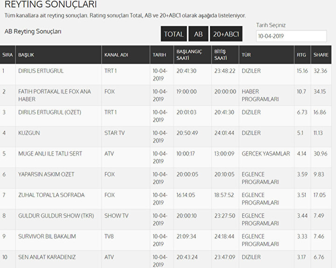Click start time 19:00:00
Image resolution: width=336 pixels, height=268 pixels.
click(186, 92)
